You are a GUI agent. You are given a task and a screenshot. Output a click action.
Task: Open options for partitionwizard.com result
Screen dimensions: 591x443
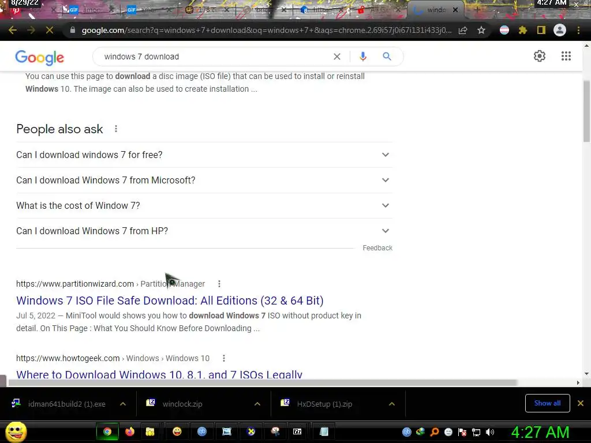219,284
